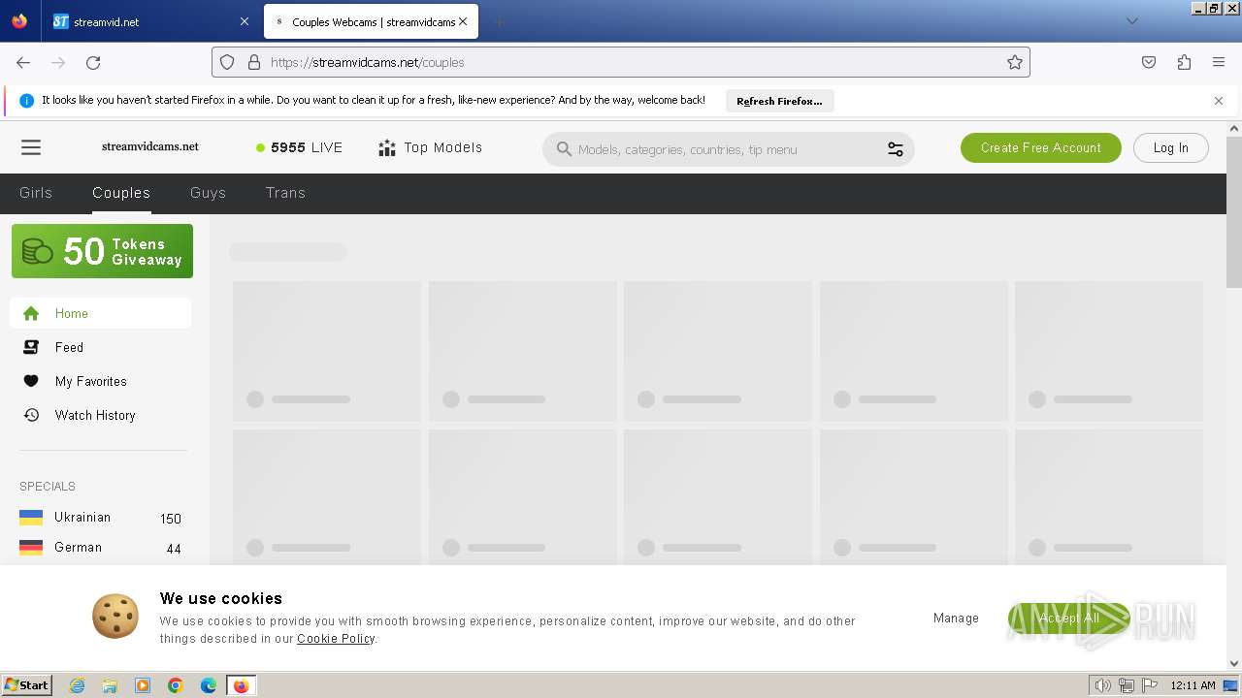The height and width of the screenshot is (698, 1242).
Task: Click the volume speaker tray icon
Action: click(x=1103, y=685)
